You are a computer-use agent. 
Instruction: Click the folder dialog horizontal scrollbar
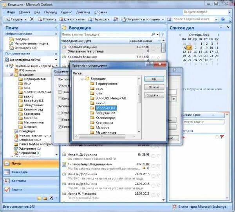pos(102,136)
